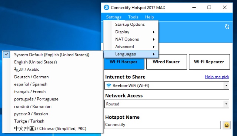Select System Default language checkmark
Screen dimensions: 237x136
point(7,55)
